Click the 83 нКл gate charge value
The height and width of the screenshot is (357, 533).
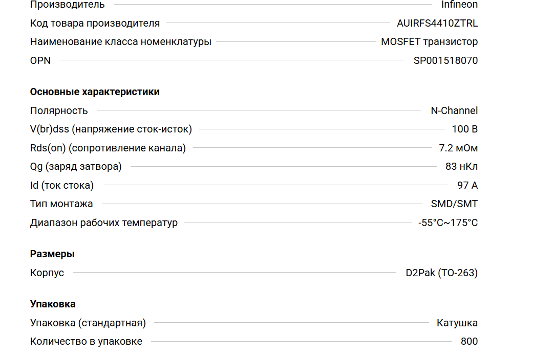tap(461, 167)
